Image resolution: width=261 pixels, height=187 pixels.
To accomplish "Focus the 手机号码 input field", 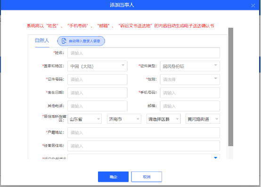I will [190, 93].
